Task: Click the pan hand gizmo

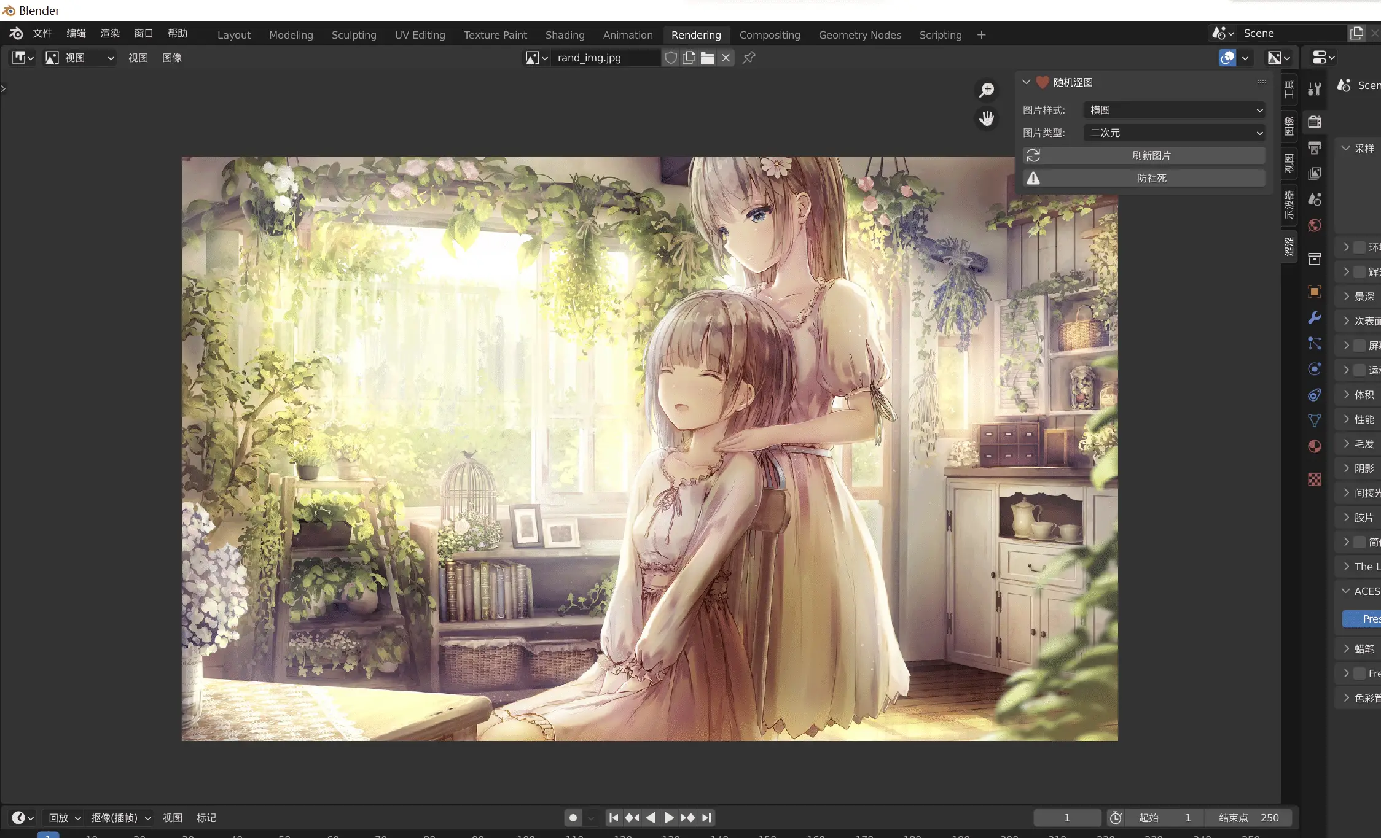Action: click(x=987, y=118)
